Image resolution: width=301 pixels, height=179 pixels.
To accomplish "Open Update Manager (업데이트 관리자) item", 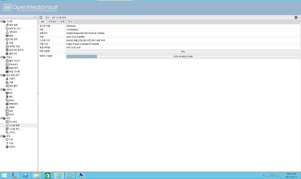I will pos(15,50).
